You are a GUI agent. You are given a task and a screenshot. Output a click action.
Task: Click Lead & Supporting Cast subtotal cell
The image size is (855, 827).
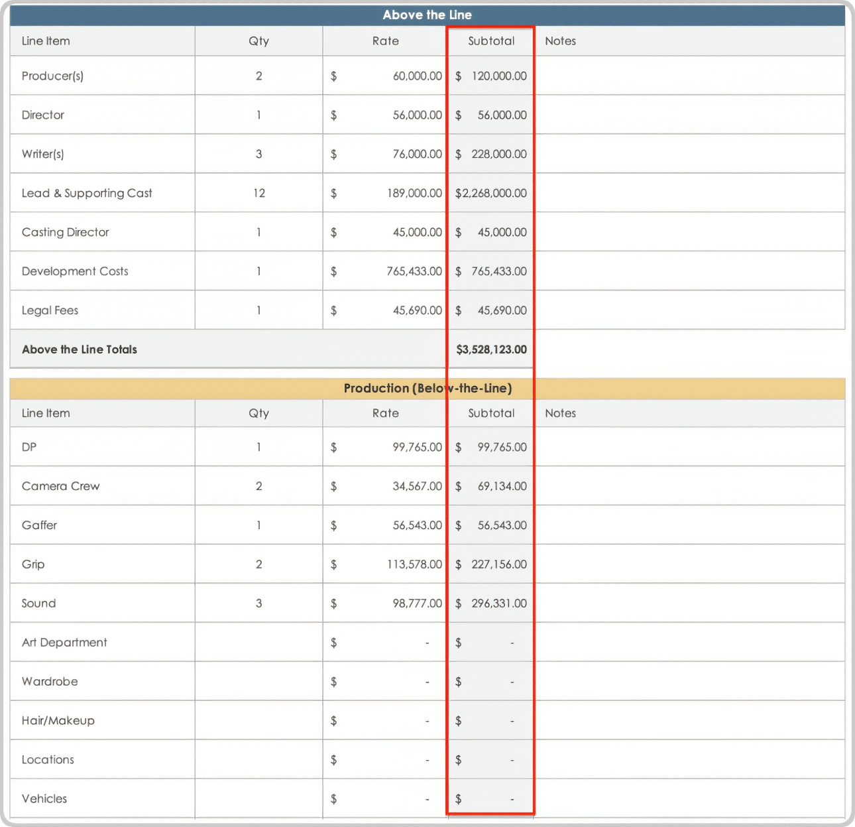click(x=491, y=193)
